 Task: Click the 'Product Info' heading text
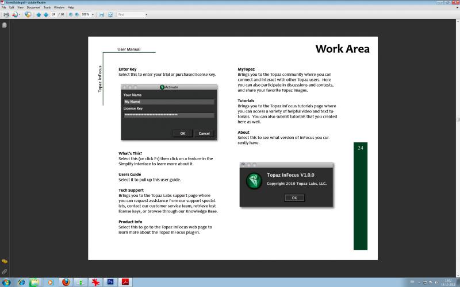coord(131,222)
